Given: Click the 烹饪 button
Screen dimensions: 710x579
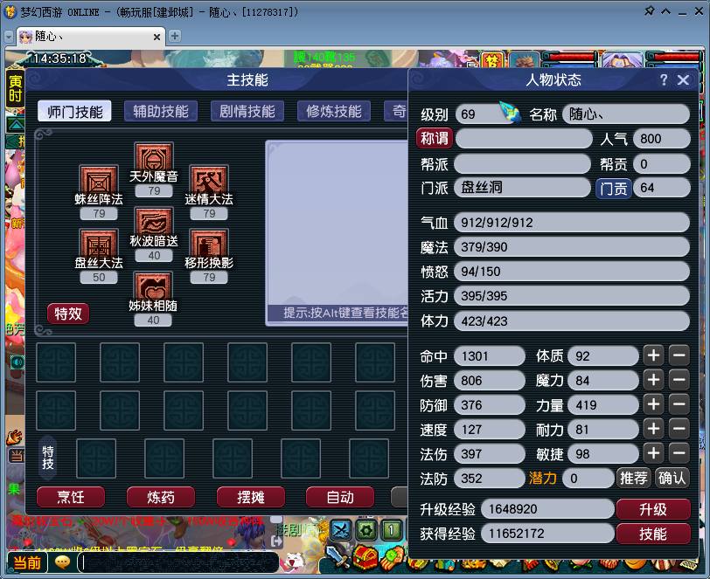Looking at the screenshot, I should pos(71,497).
